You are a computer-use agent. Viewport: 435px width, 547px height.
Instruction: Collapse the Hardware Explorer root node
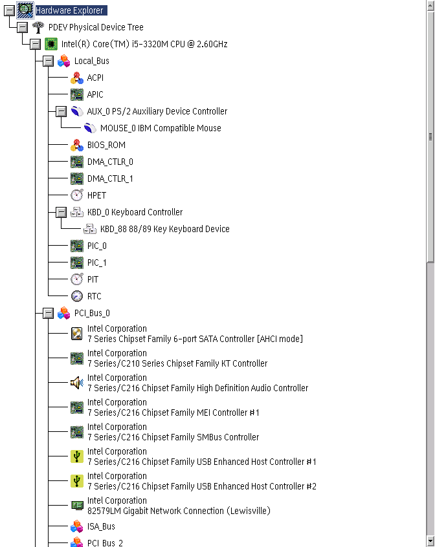pyautogui.click(x=9, y=10)
